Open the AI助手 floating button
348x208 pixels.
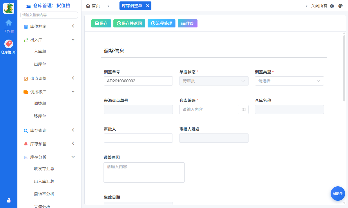[x=338, y=194]
